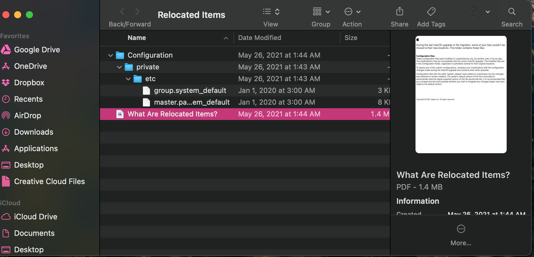The width and height of the screenshot is (534, 257).
Task: Open Creative Cloud Files in sidebar
Action: (49, 181)
